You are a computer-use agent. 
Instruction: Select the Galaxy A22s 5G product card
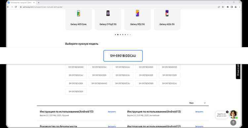click(x=167, y=19)
